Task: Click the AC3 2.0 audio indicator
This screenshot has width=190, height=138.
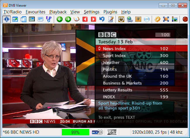Action: [x=97, y=132]
